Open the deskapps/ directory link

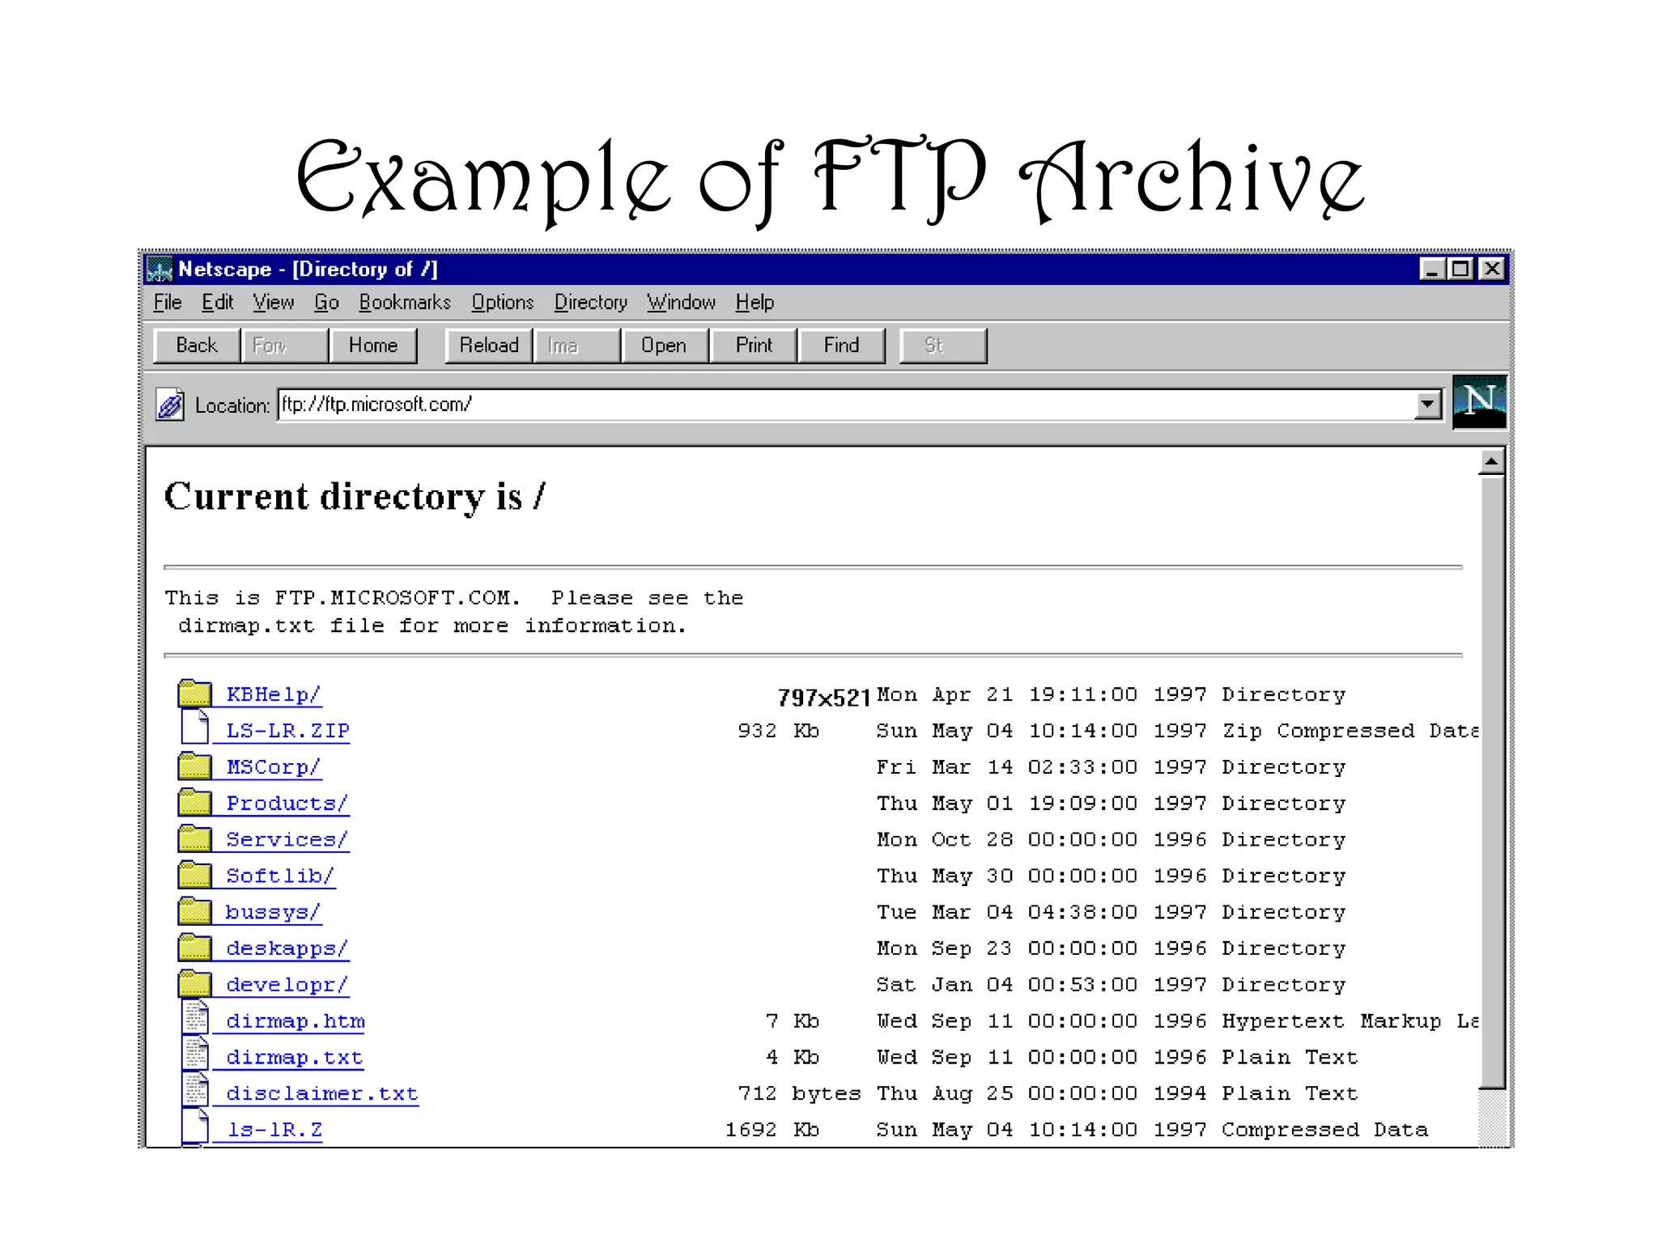(x=287, y=948)
